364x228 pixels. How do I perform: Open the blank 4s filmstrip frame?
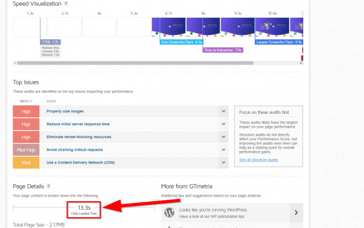click(x=99, y=27)
